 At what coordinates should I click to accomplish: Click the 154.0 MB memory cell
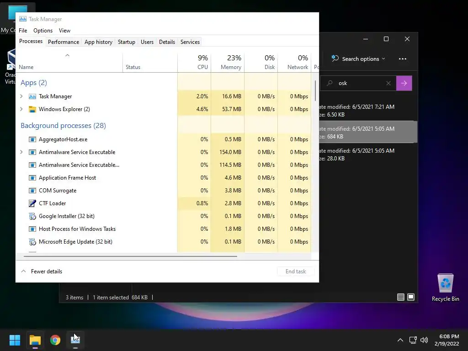[x=228, y=152]
